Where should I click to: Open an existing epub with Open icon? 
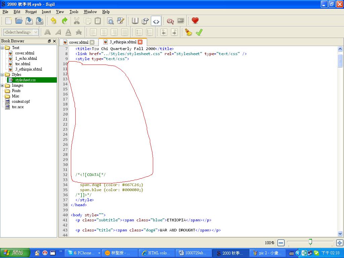(19, 21)
